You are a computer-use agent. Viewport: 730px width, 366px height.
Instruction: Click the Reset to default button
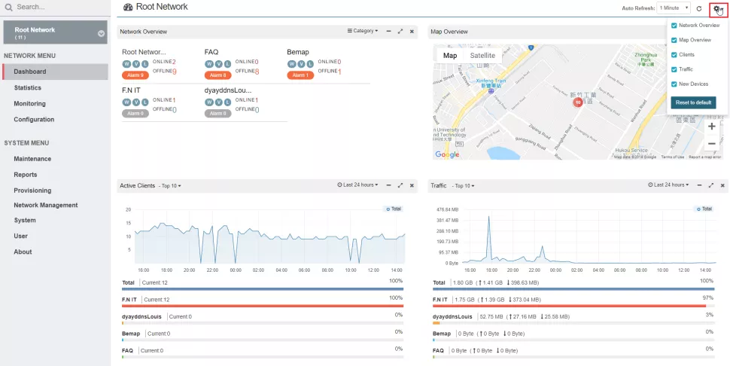pyautogui.click(x=693, y=102)
